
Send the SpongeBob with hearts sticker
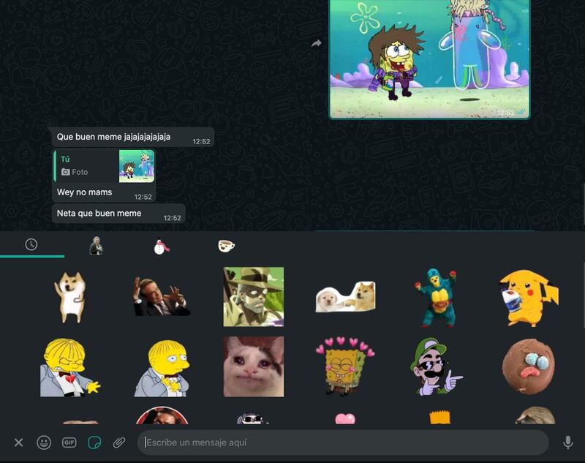click(345, 366)
